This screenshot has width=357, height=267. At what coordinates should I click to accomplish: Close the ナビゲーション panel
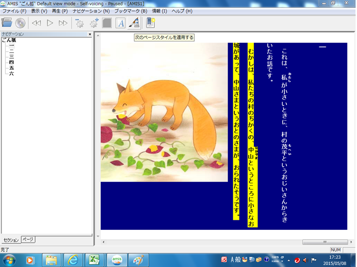90,34
